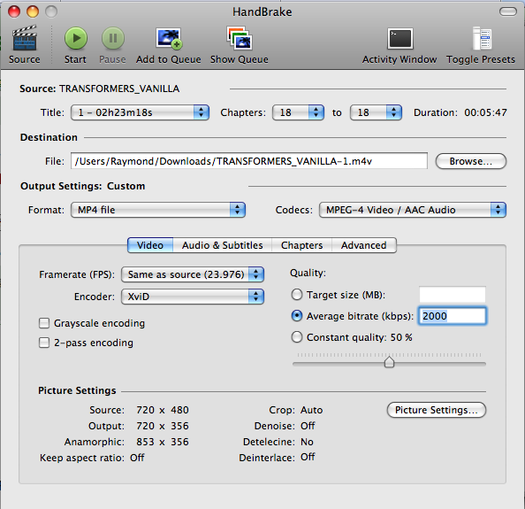Click the Toggle Presets drawer icon
Screen dimensions: 525x509
tap(482, 38)
